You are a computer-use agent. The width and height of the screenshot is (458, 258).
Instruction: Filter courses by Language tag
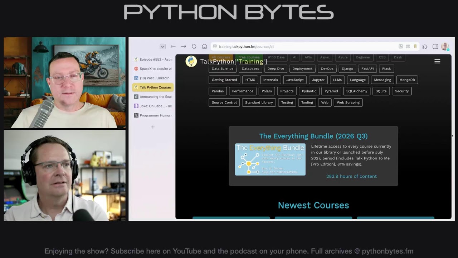[358, 80]
